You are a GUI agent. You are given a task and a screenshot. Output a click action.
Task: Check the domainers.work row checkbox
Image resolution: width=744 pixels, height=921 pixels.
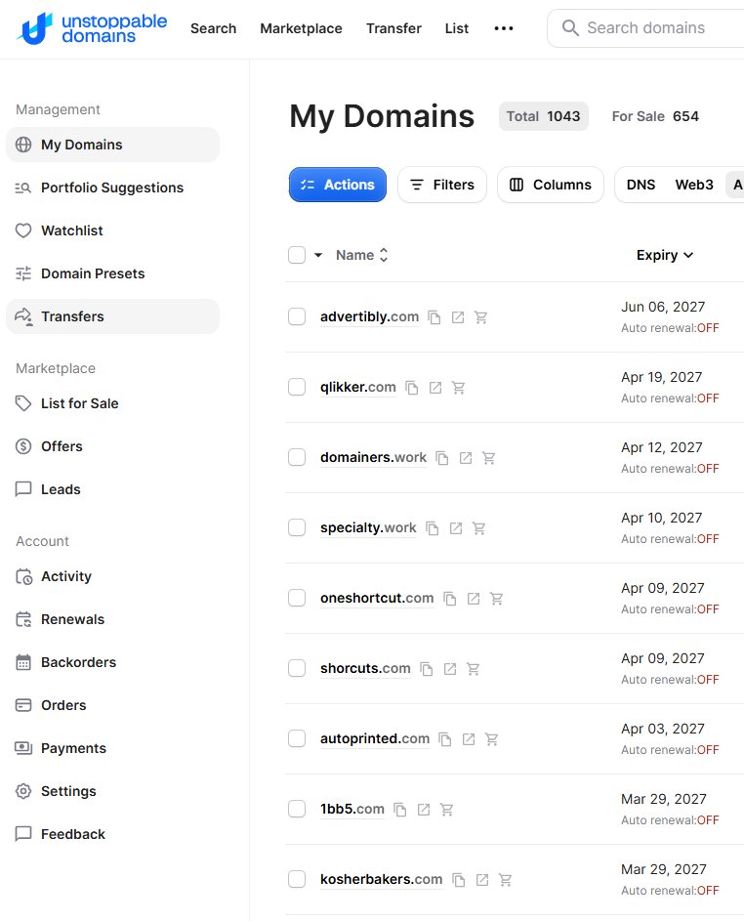coord(297,457)
